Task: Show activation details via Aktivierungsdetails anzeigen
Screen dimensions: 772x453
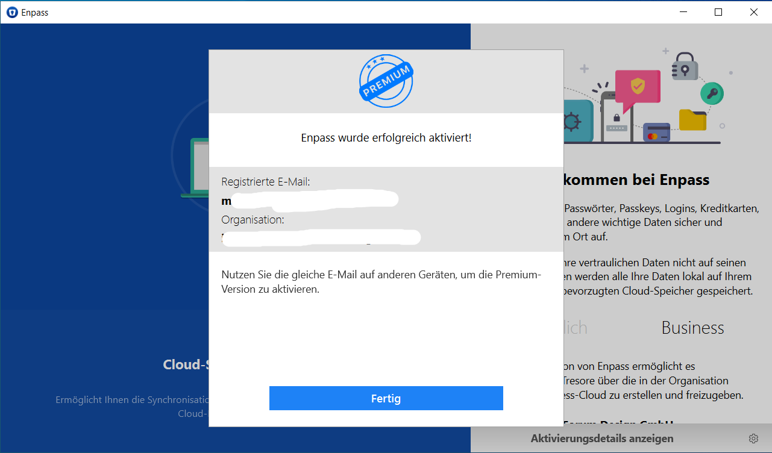Action: pos(603,439)
